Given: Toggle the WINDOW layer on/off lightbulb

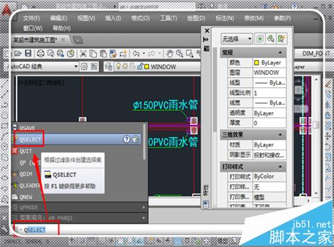Looking at the screenshot, I should (x=118, y=66).
